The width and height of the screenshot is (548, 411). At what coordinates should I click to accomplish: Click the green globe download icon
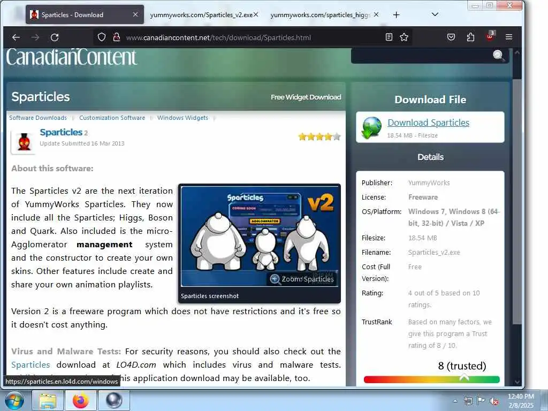(x=371, y=127)
